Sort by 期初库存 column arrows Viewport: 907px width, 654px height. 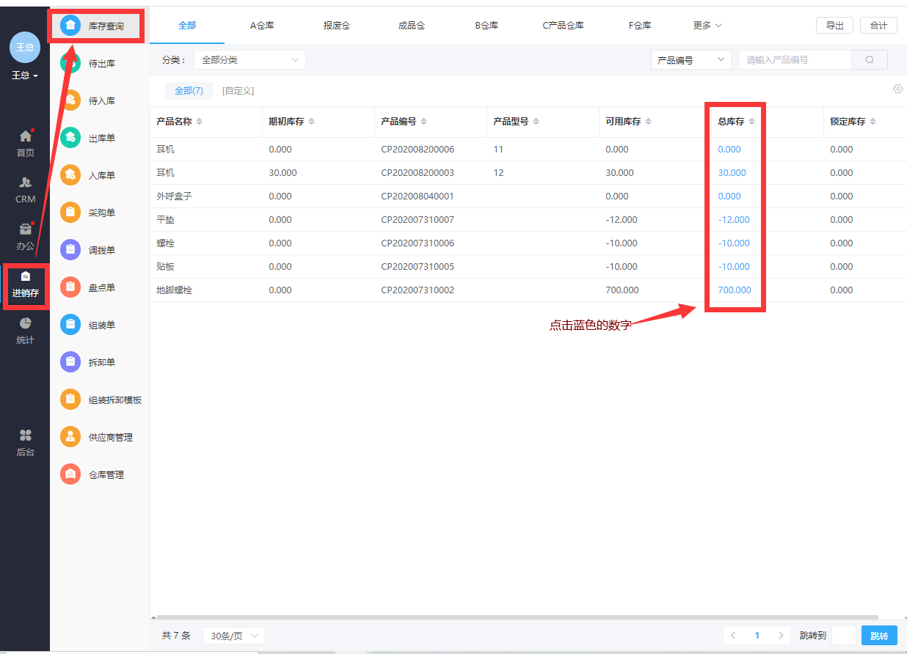coord(312,122)
